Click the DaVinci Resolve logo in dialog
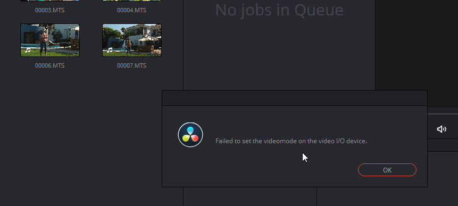 [x=190, y=135]
